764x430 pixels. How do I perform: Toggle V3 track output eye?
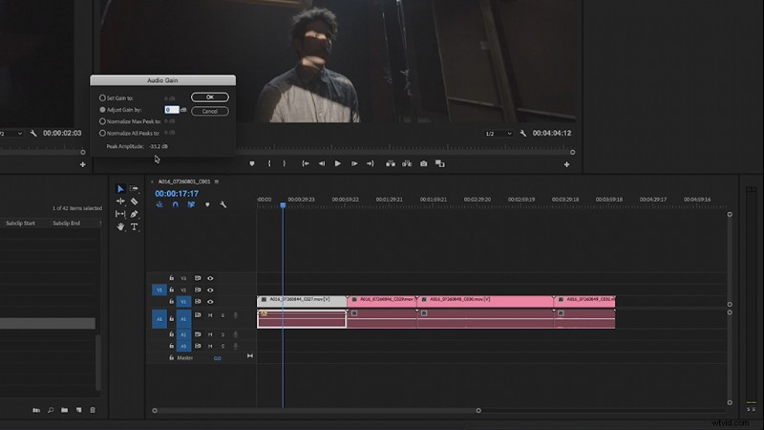[210, 278]
